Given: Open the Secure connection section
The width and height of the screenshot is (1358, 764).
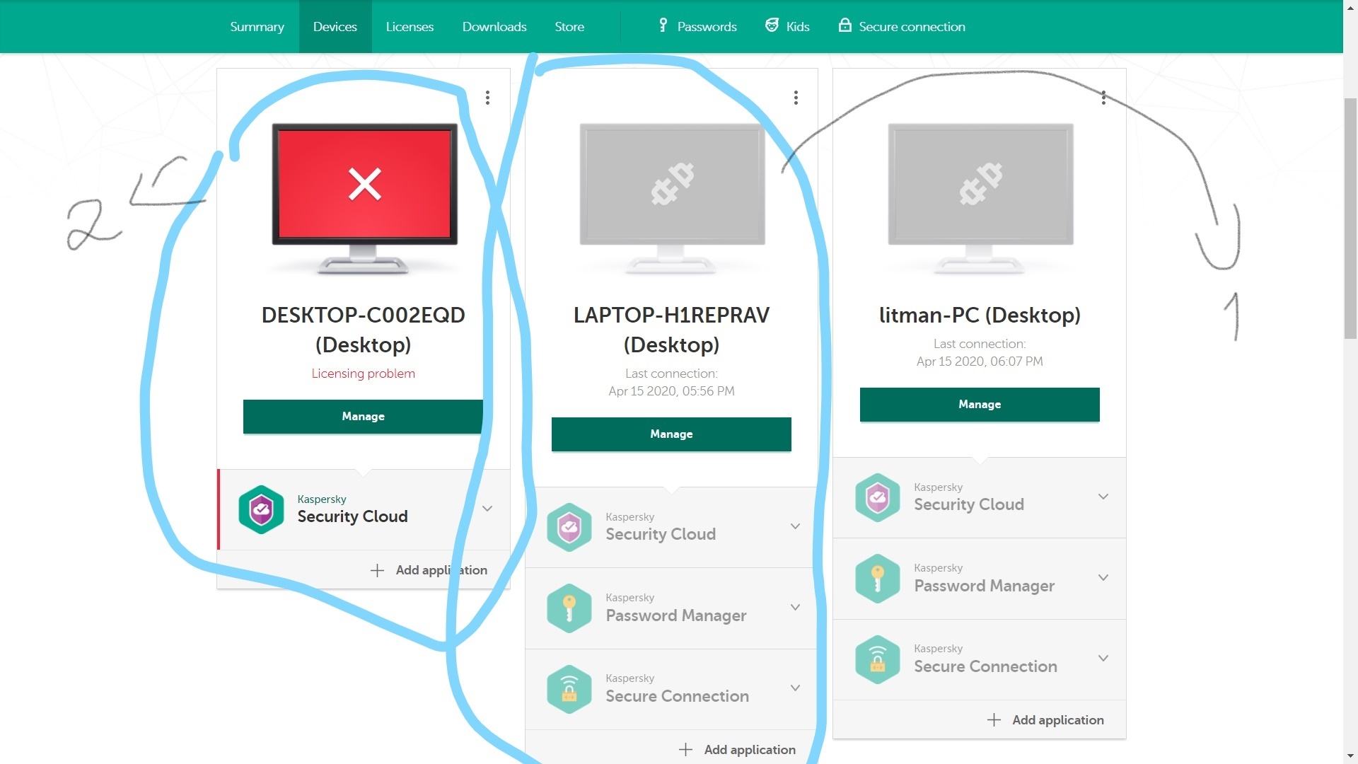Looking at the screenshot, I should tap(902, 27).
